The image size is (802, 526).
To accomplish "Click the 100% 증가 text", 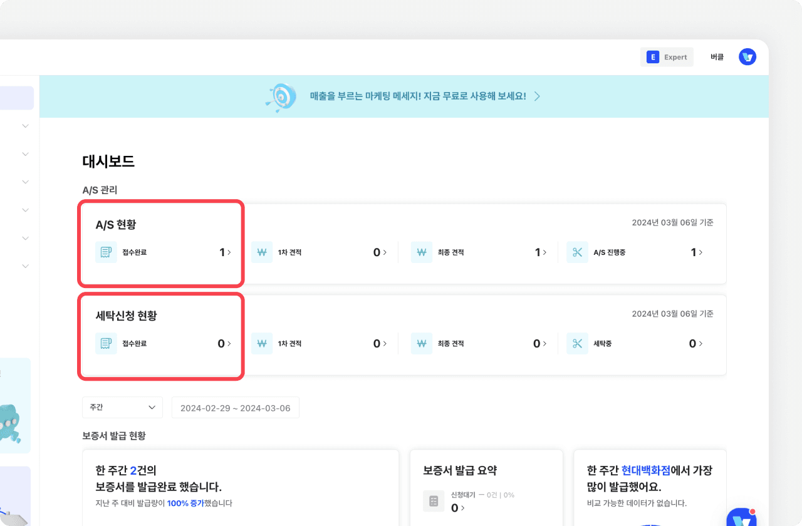I will coord(185,503).
